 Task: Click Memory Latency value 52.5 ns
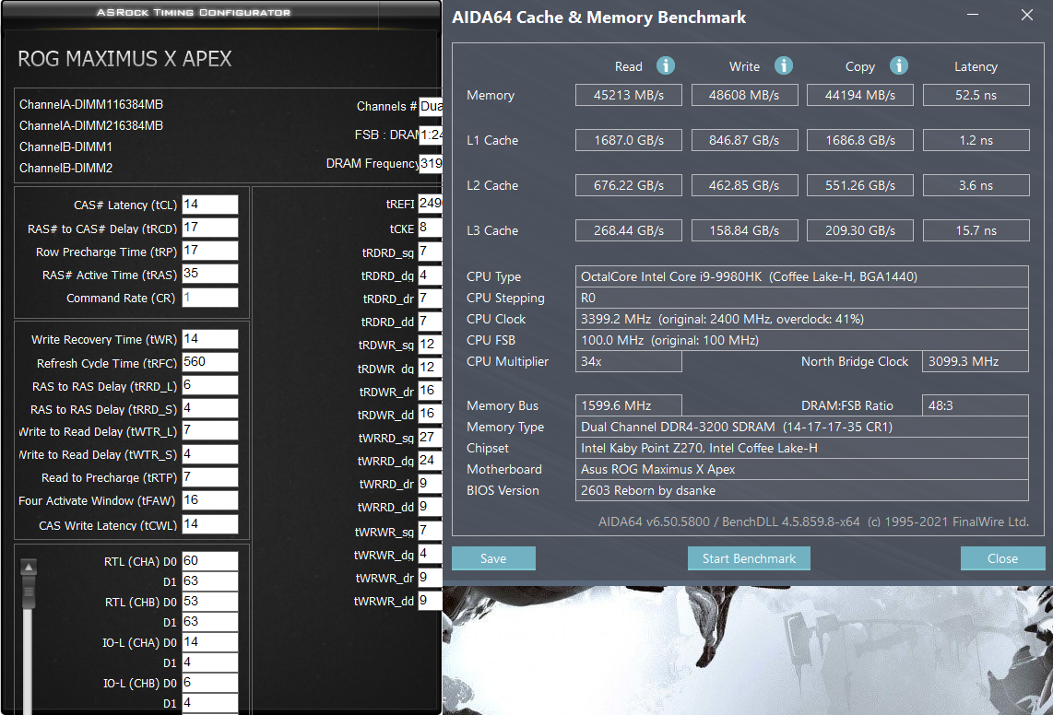click(976, 95)
